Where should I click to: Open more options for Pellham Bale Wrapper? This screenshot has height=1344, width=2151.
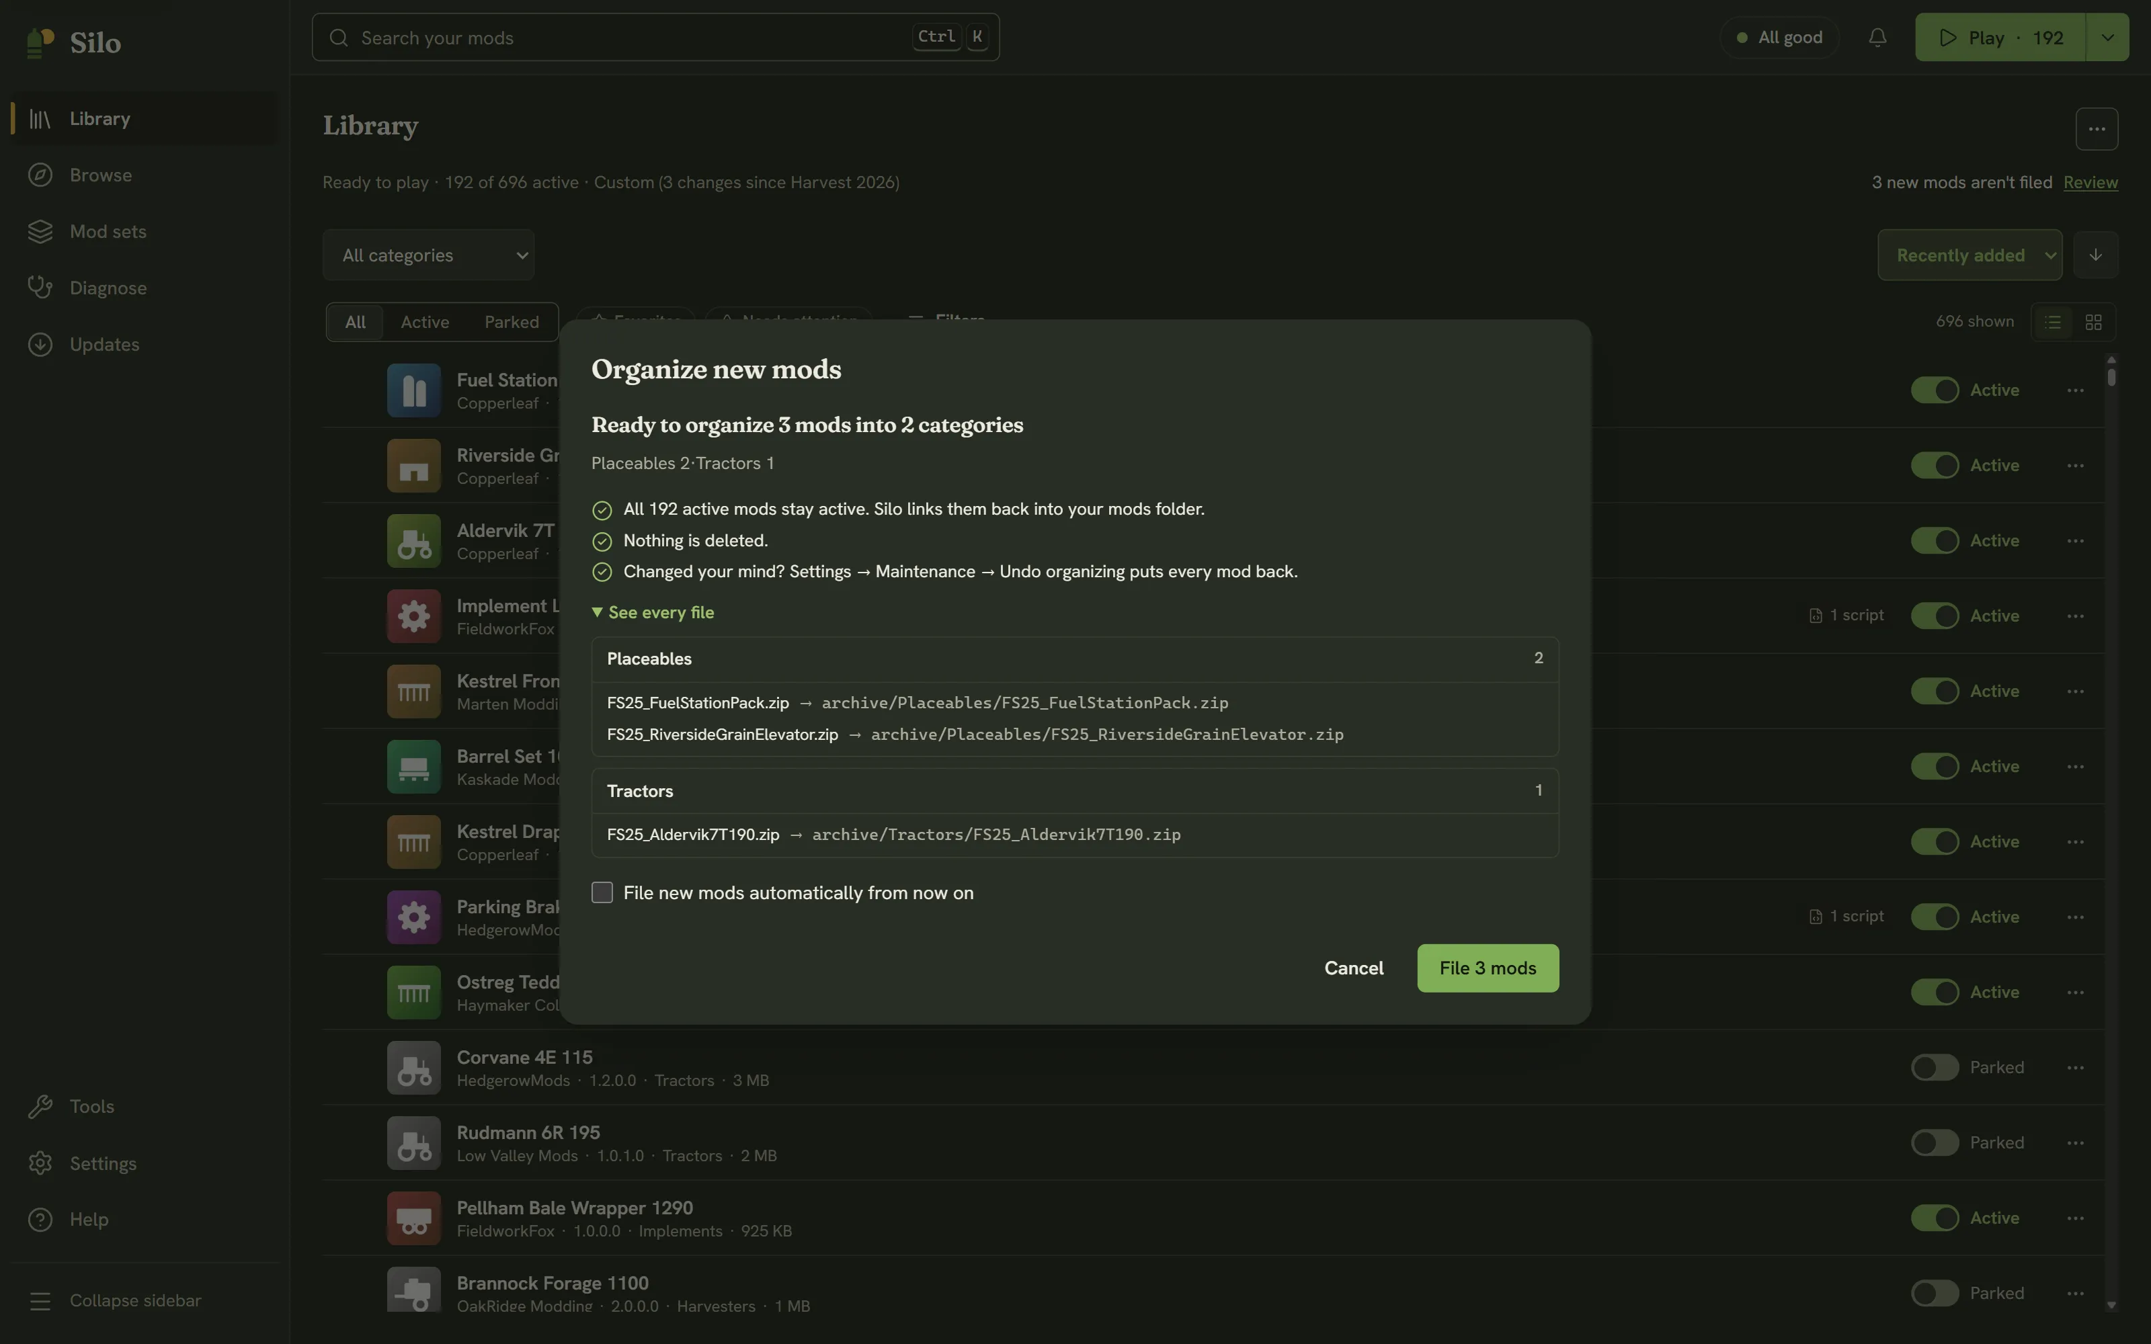click(2076, 1218)
